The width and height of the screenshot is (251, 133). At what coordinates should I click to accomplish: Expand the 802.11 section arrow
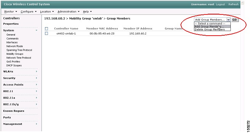pos(37,91)
